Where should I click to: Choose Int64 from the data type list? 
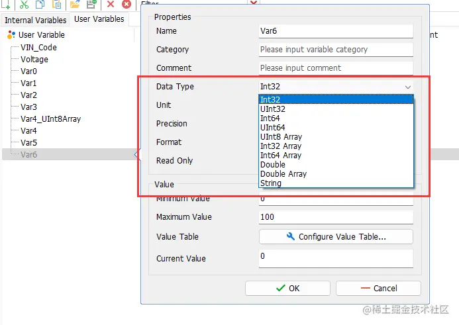336,118
